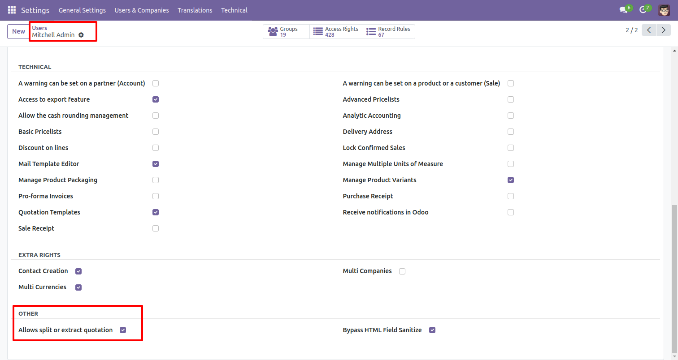The image size is (678, 360).
Task: Click the EXTRA RIGHTS section heading
Action: coord(39,255)
